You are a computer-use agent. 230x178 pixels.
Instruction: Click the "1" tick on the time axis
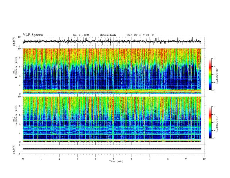point(41,159)
